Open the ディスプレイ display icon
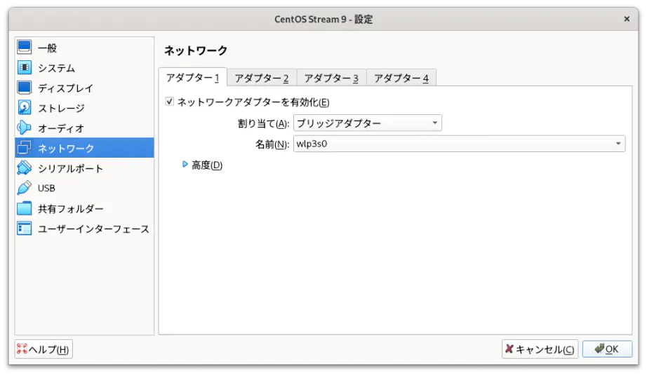This screenshot has height=375, width=647. tap(24, 88)
